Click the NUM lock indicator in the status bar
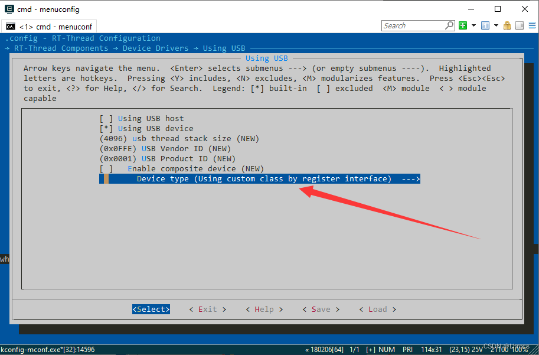The width and height of the screenshot is (539, 355). [387, 350]
